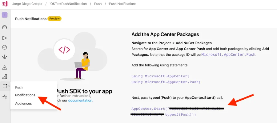Go to Push breadcrumb
The image size is (277, 123).
point(98,4)
